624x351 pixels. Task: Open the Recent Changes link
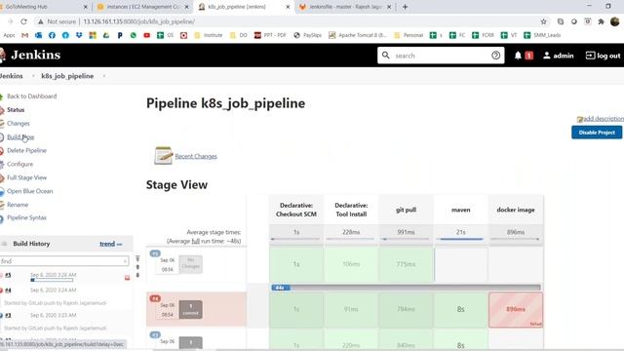coord(196,156)
